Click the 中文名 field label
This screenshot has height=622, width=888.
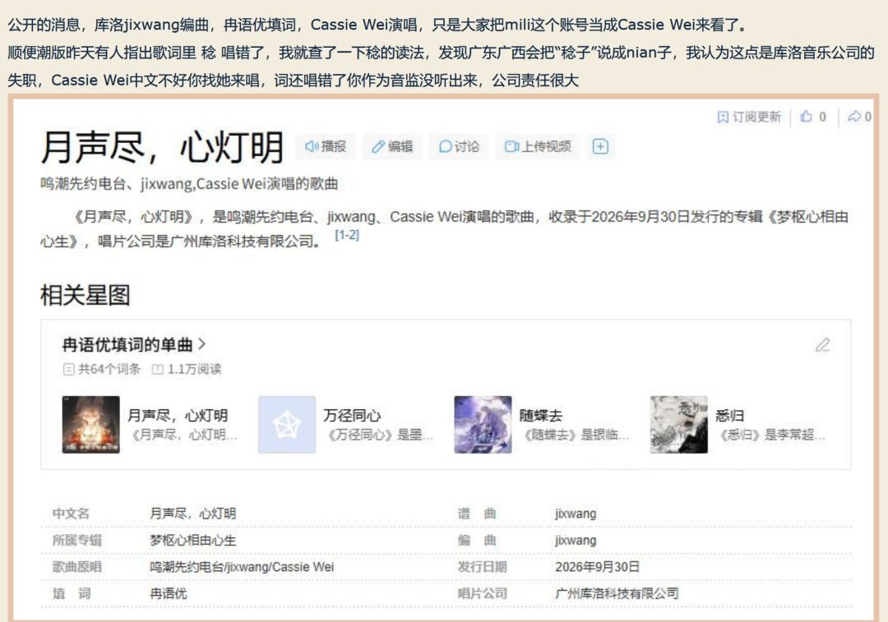click(x=71, y=514)
